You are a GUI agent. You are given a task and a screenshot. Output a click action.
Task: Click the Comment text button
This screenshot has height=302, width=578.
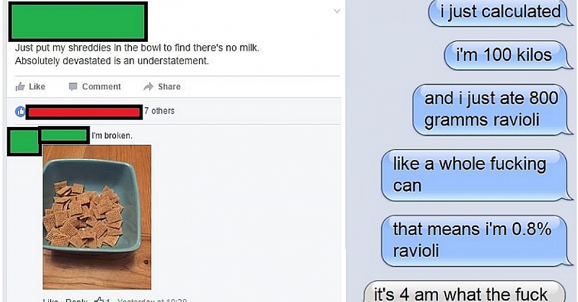click(102, 87)
